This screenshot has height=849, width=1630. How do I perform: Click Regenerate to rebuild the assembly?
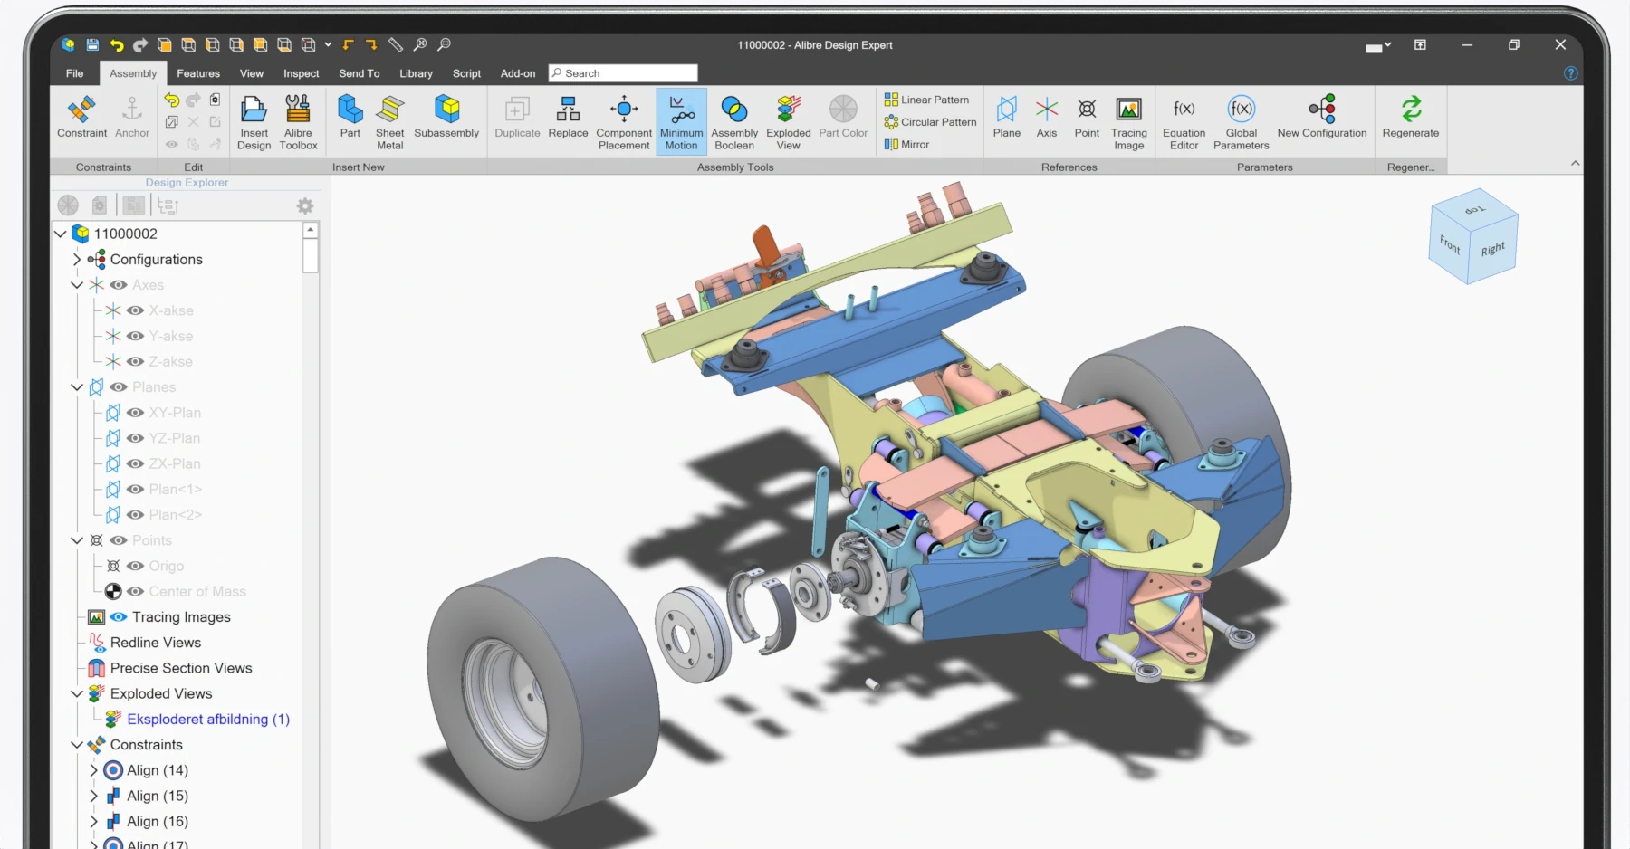1410,119
